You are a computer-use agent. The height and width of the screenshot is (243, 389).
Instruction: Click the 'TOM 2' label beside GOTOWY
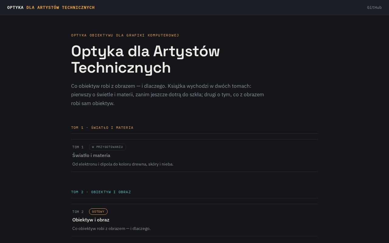coord(78,212)
